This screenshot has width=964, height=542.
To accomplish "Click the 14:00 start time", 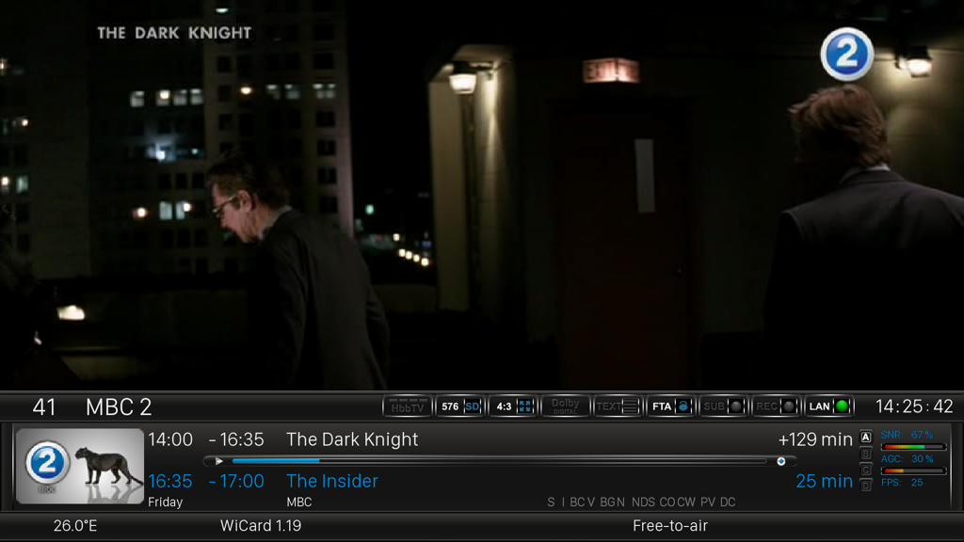I will pos(170,439).
